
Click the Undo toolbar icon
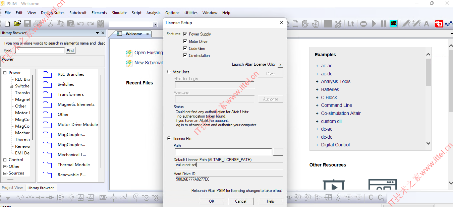point(80,24)
